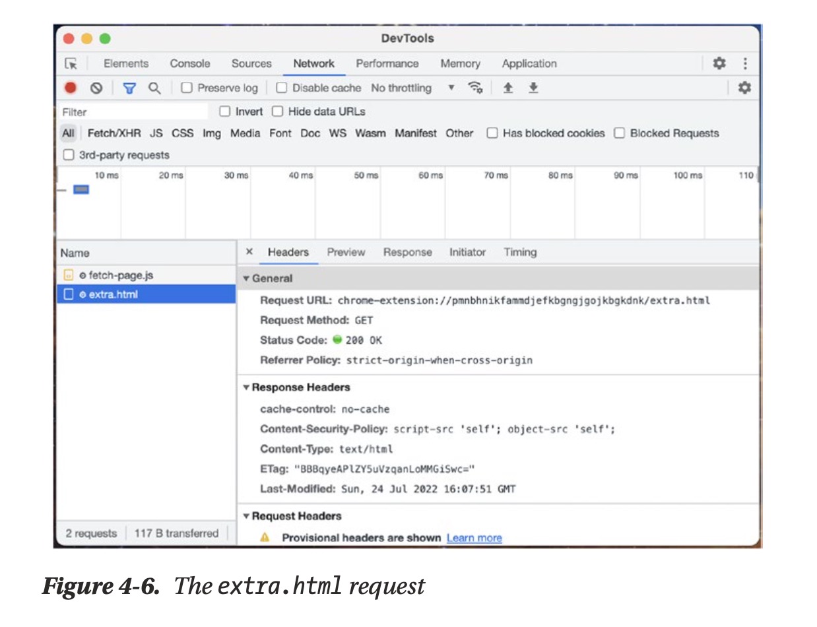Check the Disable cache option
Image resolution: width=817 pixels, height=627 pixels.
282,88
